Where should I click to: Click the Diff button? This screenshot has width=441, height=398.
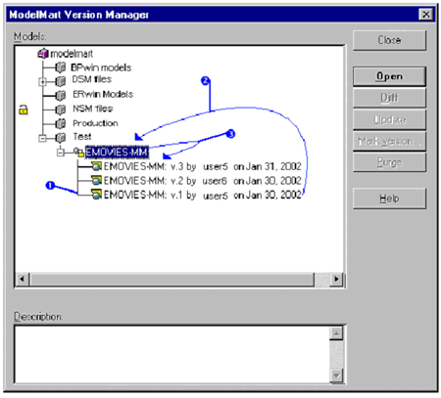[389, 98]
